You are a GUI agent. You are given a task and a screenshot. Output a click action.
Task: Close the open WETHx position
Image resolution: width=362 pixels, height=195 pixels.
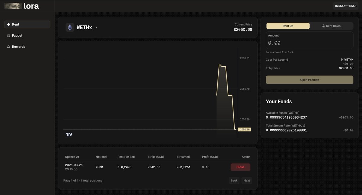[240, 167]
